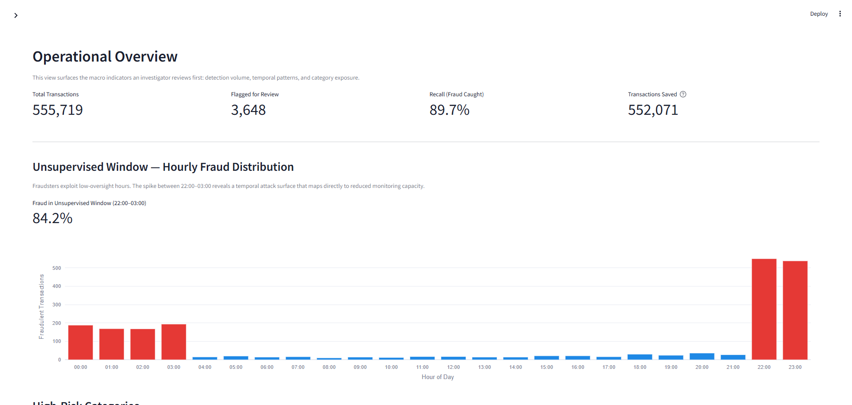Pick the red 02:00 chart bar

click(143, 344)
